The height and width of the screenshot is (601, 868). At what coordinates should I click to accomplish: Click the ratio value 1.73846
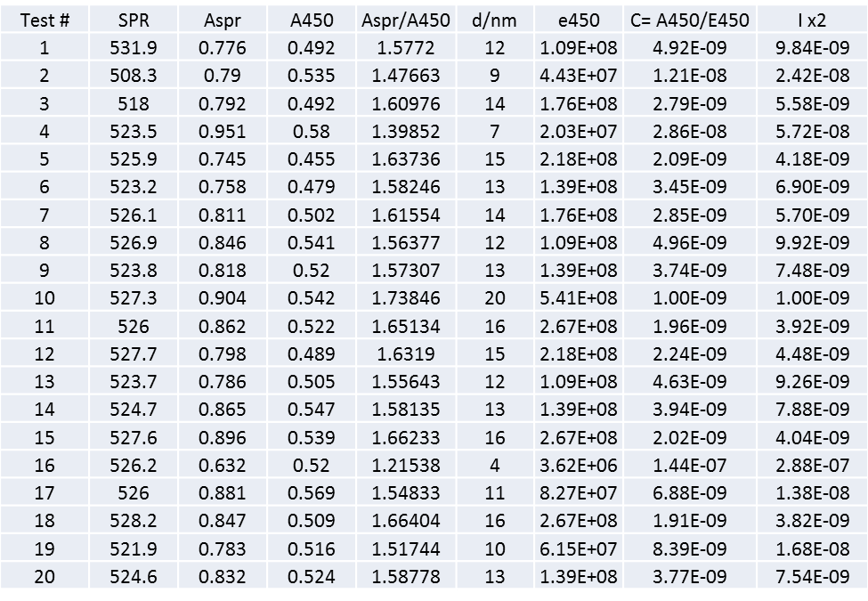406,298
